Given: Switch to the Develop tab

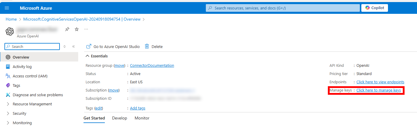Looking at the screenshot, I should [x=120, y=118].
